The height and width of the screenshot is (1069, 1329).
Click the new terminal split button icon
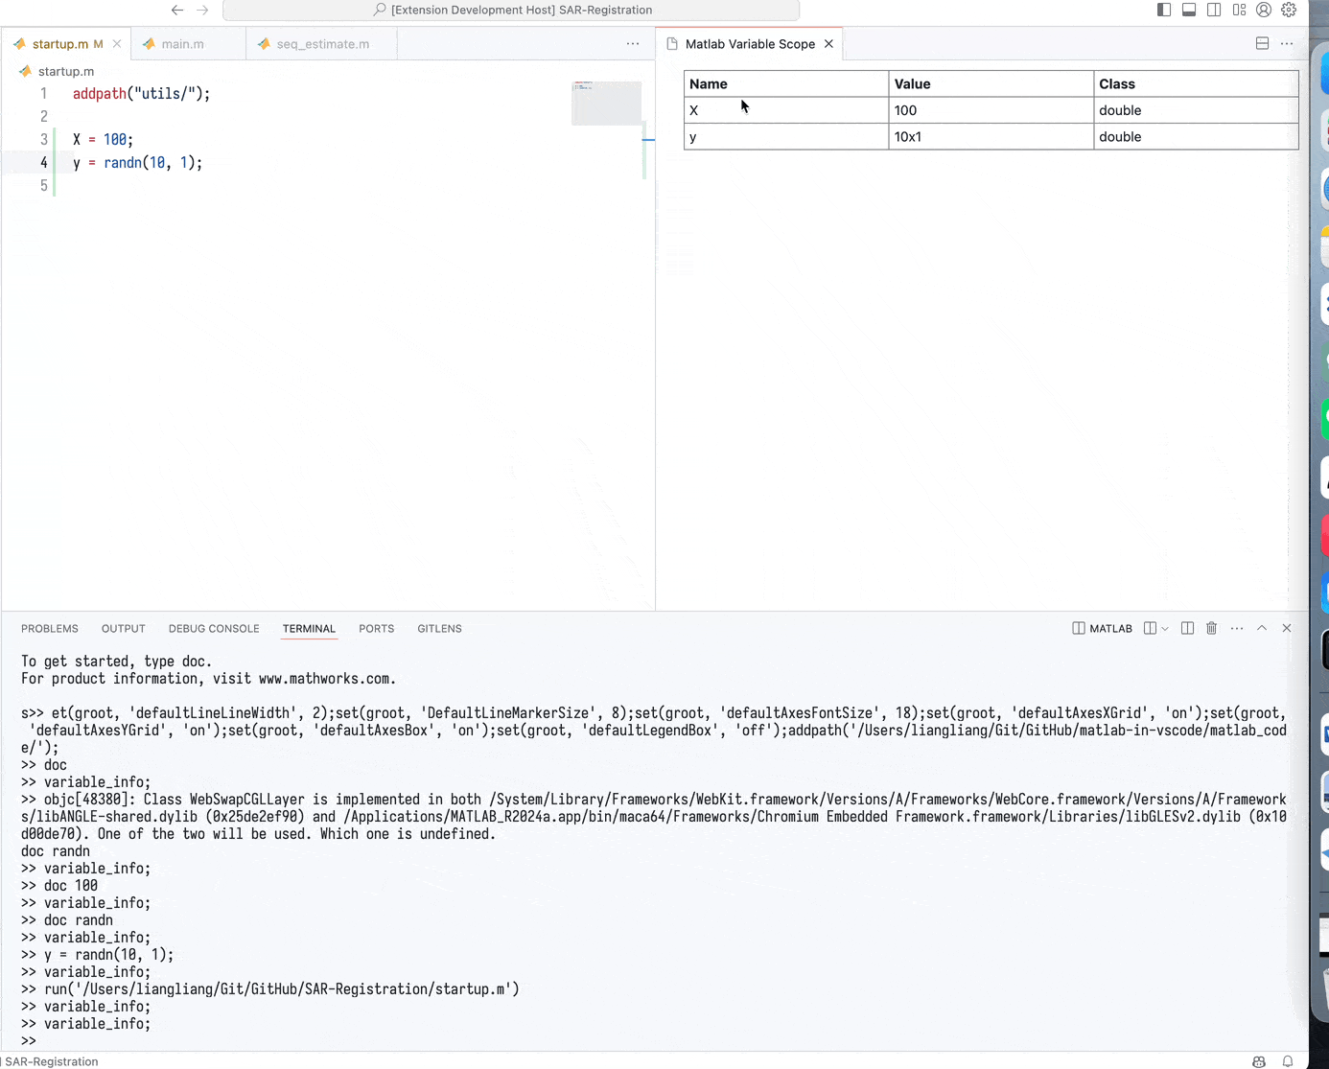tap(1150, 629)
